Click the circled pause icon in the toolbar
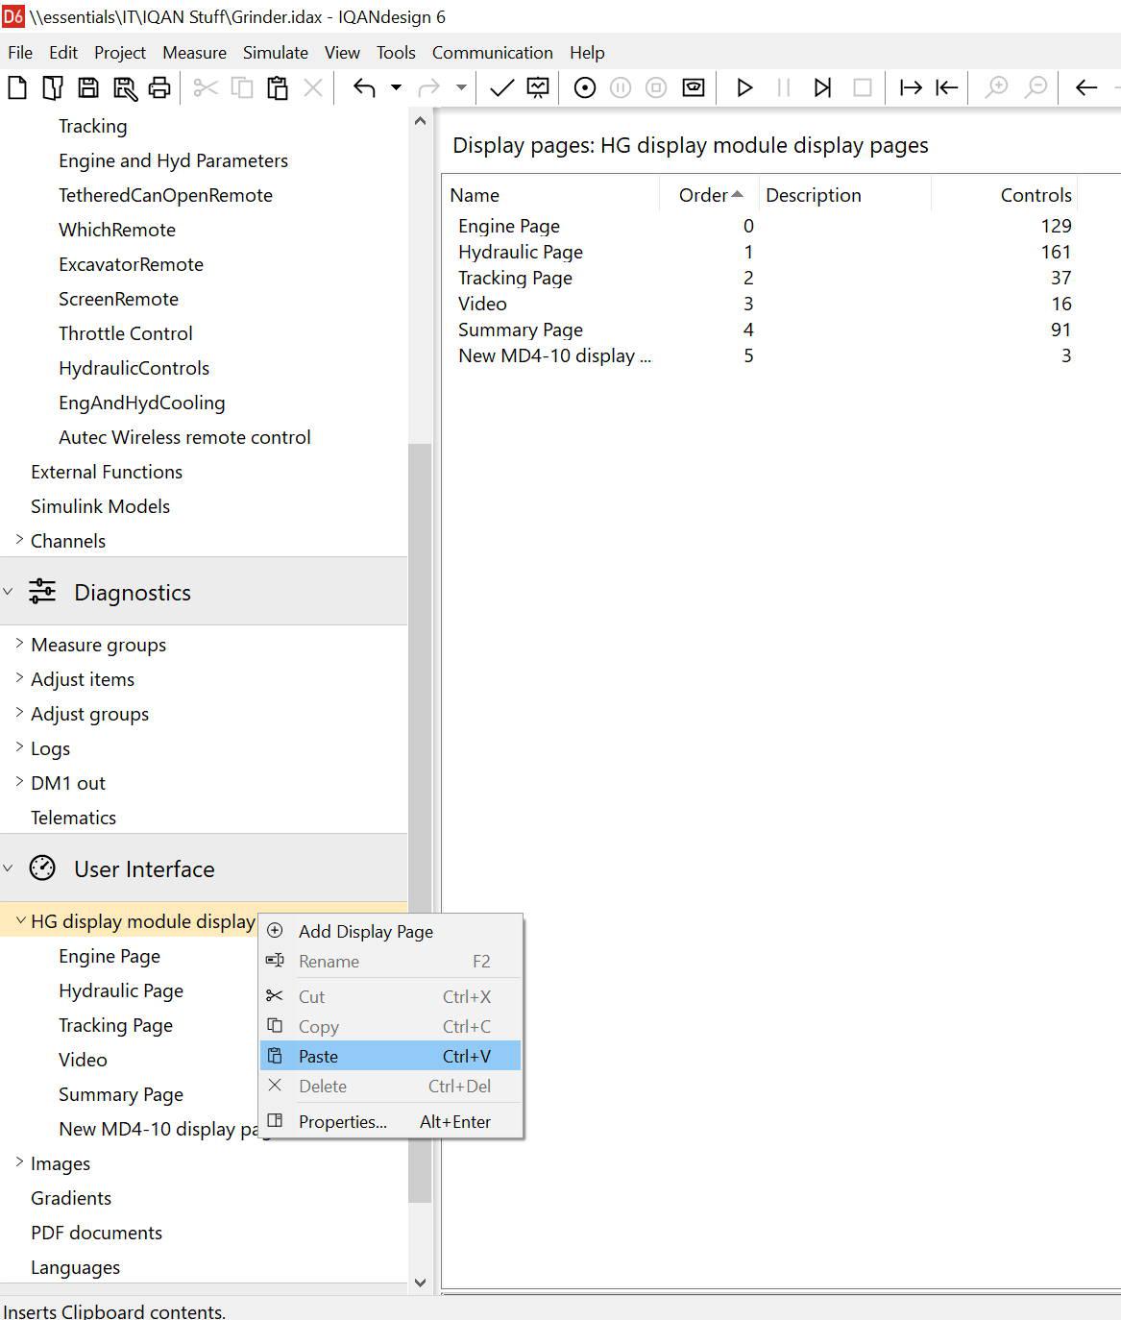Viewport: 1121px width, 1320px height. pyautogui.click(x=621, y=88)
